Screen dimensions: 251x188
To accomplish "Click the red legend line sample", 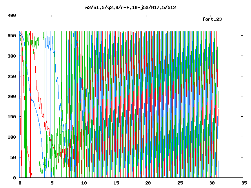I will point(231,19).
